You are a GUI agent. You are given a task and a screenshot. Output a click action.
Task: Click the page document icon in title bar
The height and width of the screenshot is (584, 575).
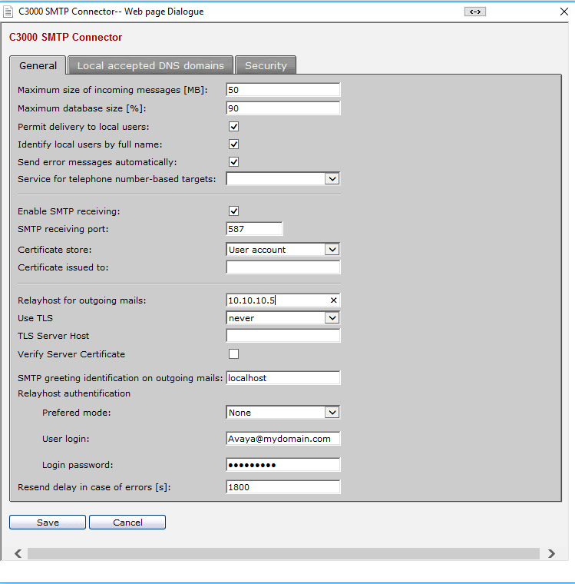point(8,12)
